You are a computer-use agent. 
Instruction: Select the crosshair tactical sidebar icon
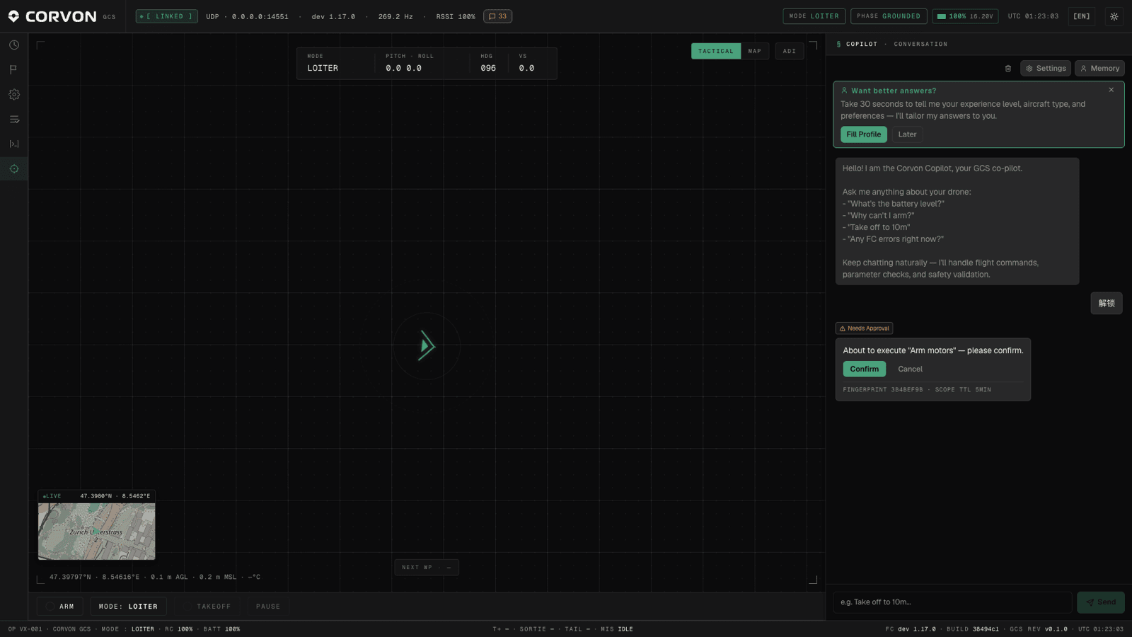(x=14, y=168)
